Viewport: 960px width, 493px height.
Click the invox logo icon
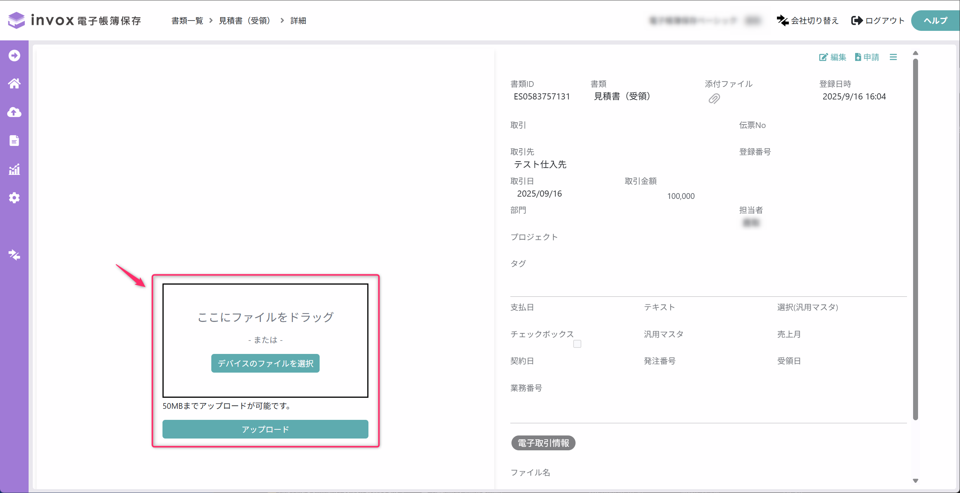pos(16,20)
